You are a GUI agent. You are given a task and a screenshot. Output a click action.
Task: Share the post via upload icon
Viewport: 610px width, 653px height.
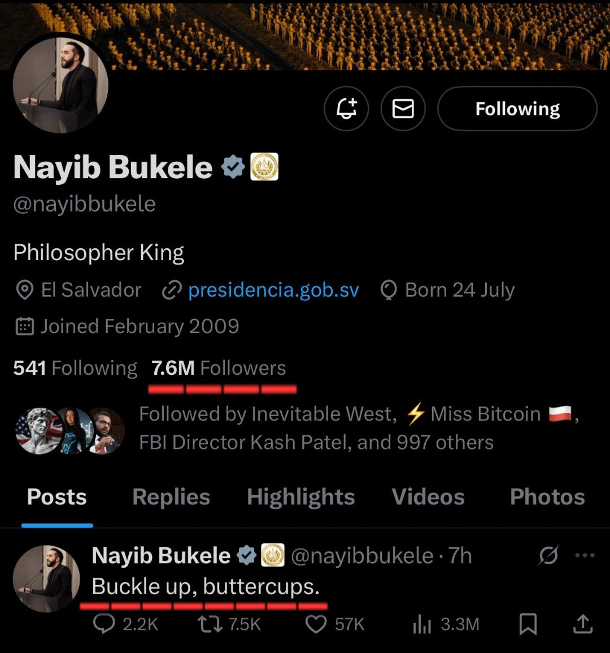click(582, 624)
